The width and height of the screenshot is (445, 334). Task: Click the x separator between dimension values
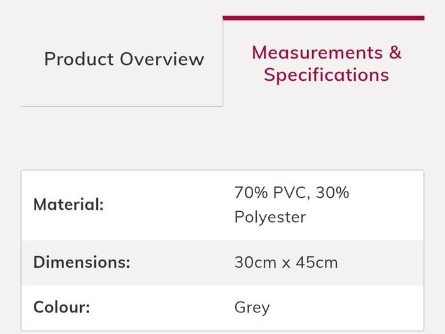[x=286, y=264]
